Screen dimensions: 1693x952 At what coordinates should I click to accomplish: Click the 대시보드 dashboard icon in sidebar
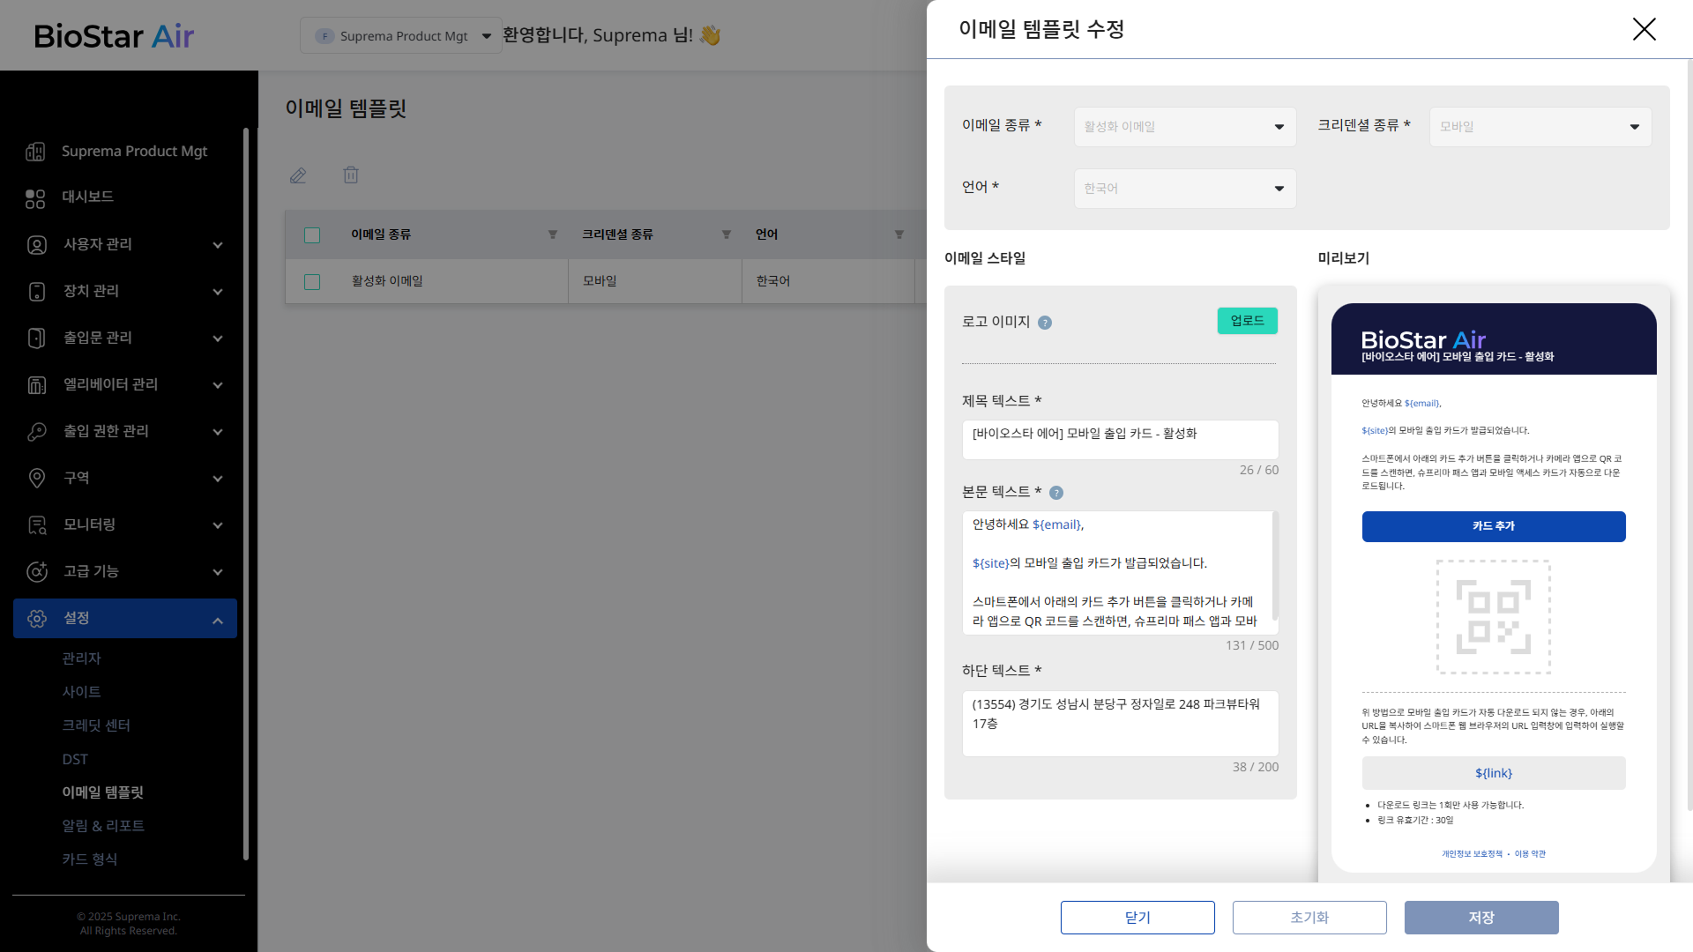[35, 198]
